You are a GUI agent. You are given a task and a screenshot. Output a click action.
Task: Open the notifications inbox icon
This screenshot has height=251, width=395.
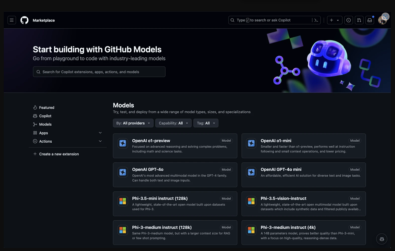(370, 20)
